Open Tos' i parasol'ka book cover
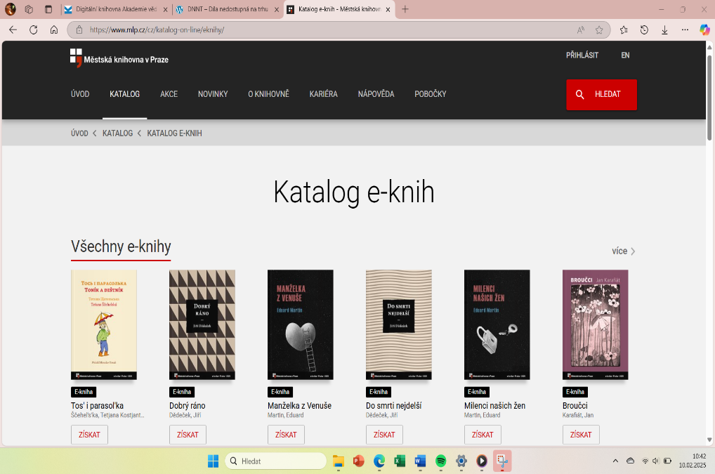Screen dimensions: 715x474 point(104,324)
